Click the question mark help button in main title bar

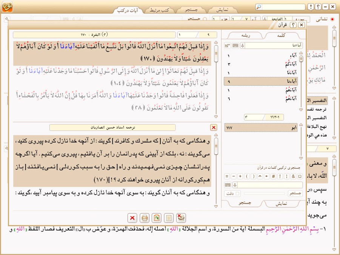click(318, 7)
